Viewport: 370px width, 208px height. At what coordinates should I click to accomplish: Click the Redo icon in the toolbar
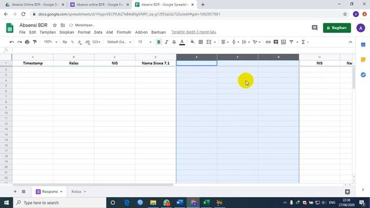tap(20, 42)
